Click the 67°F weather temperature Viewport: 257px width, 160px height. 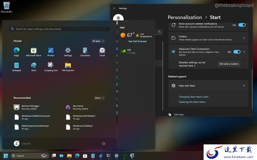(x=131, y=35)
